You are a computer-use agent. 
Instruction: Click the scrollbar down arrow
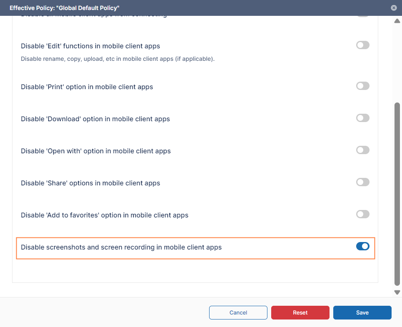397,292
